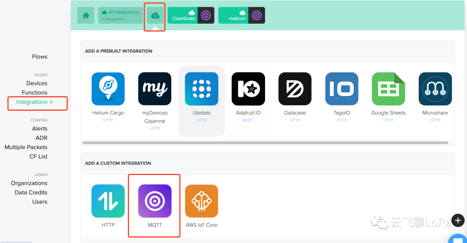Go to Devices in sidebar
The width and height of the screenshot is (467, 243).
click(37, 84)
